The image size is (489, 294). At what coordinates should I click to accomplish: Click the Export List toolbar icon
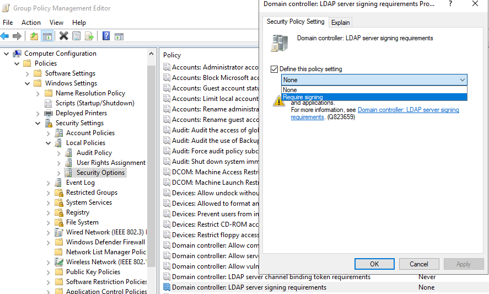[89, 36]
